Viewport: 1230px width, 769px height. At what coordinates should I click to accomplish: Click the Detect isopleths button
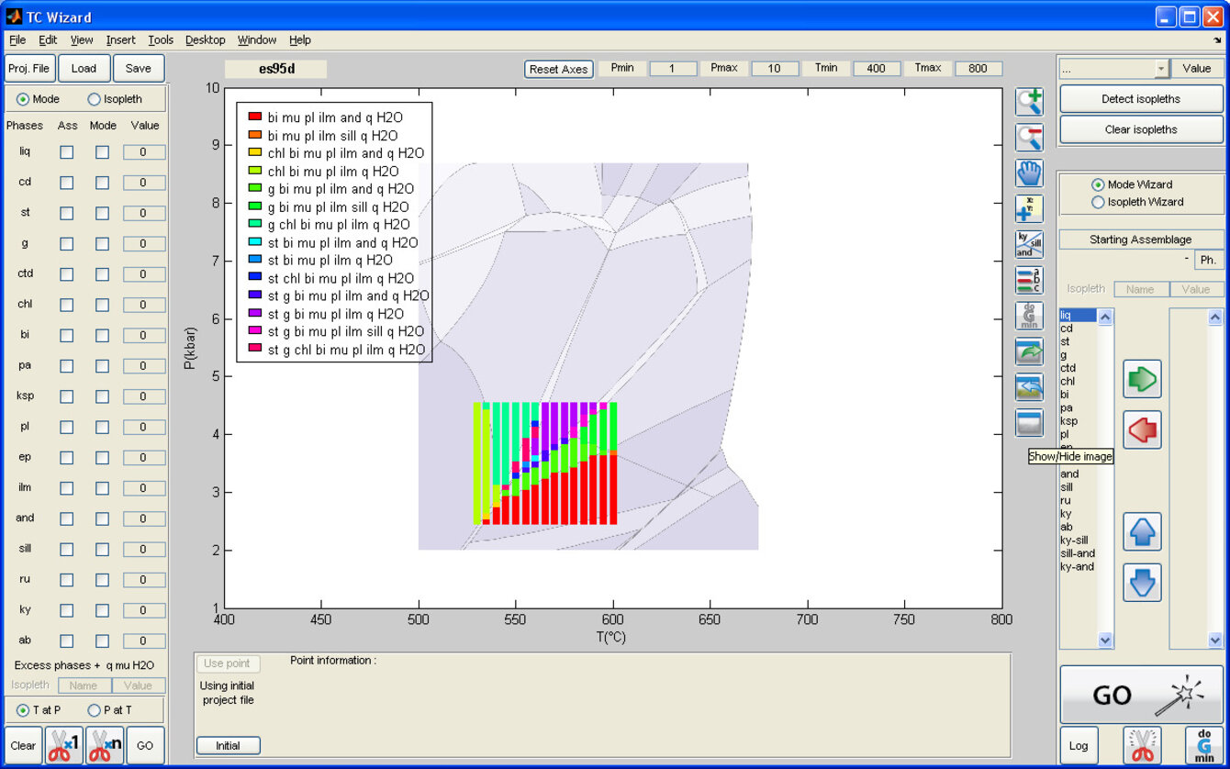pyautogui.click(x=1141, y=99)
